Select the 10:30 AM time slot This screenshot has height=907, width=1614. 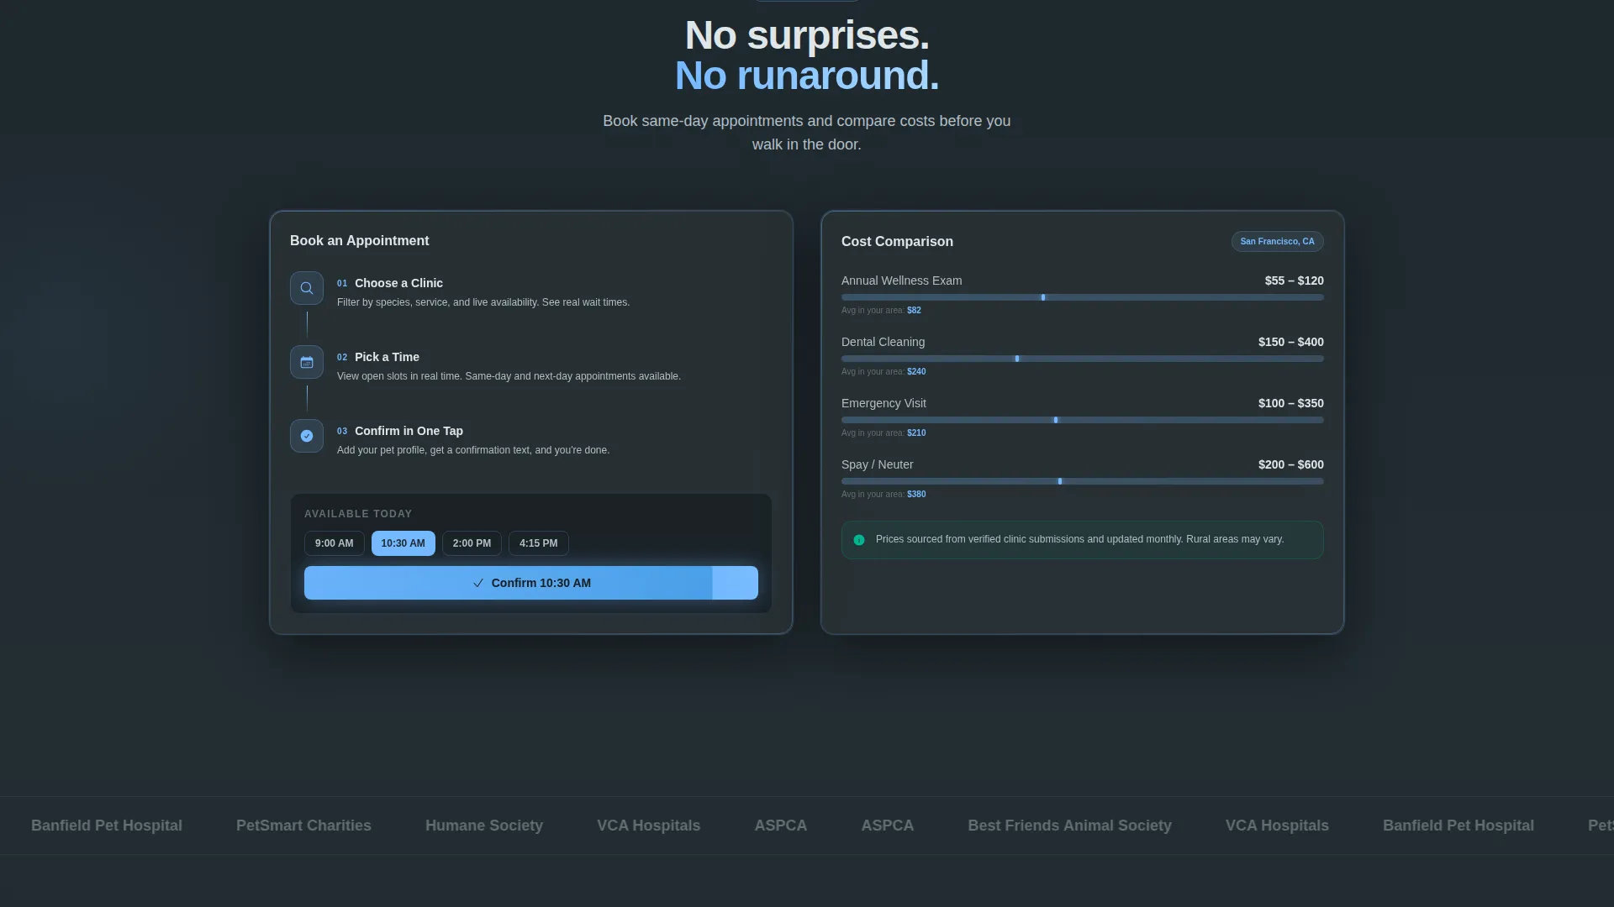click(403, 543)
